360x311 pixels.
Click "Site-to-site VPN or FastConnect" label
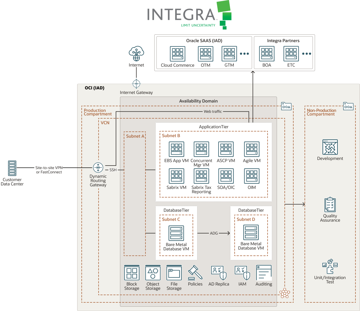point(49,170)
